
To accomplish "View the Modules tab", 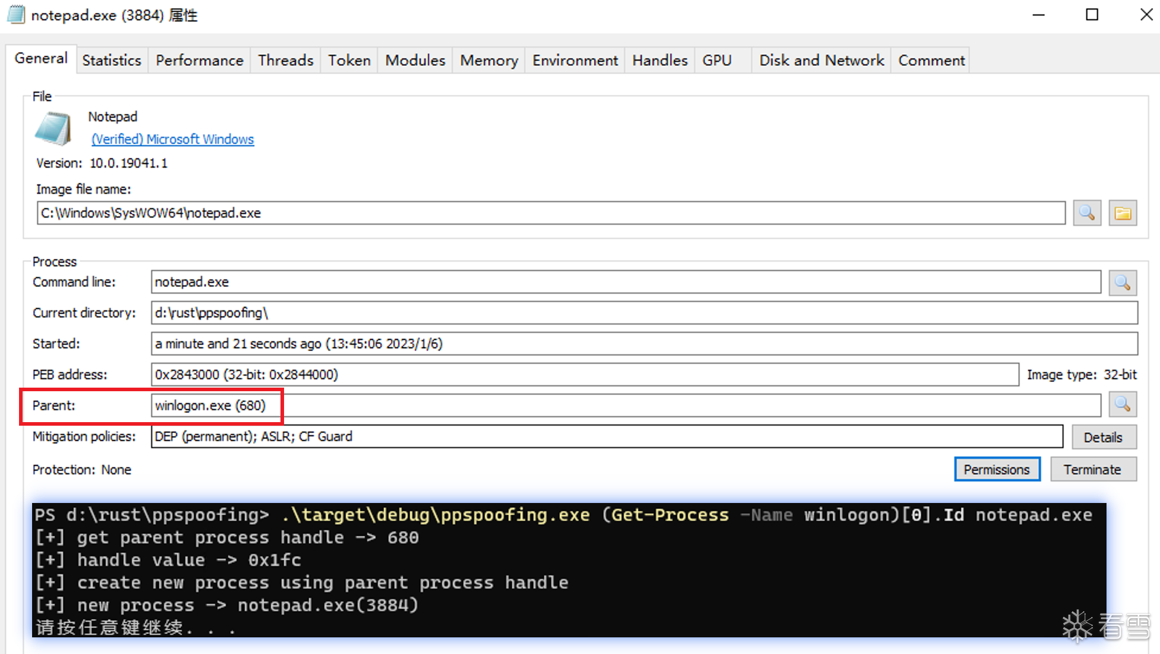I will [415, 61].
